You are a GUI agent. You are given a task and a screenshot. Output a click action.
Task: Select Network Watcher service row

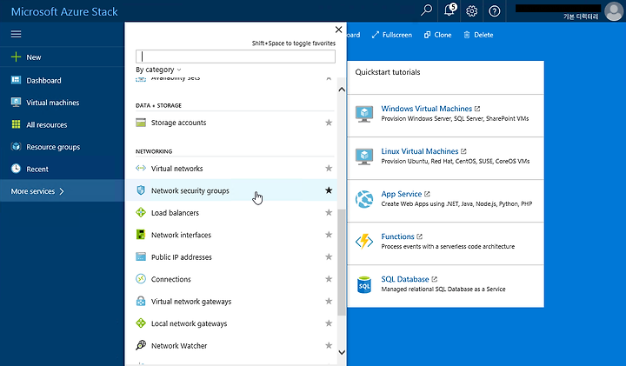231,345
